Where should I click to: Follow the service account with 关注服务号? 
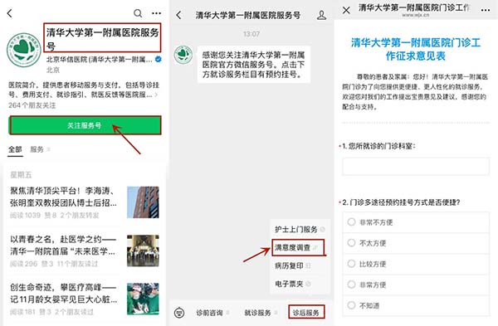tap(85, 125)
